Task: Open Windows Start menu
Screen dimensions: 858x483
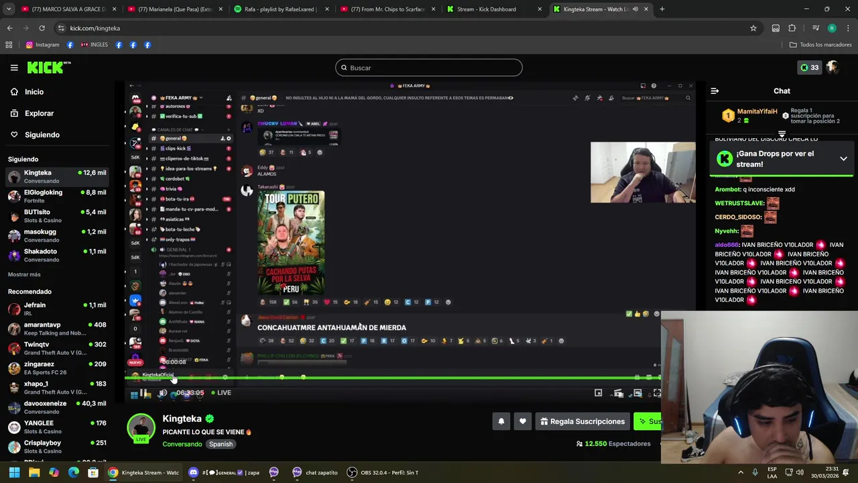Action: click(x=14, y=472)
